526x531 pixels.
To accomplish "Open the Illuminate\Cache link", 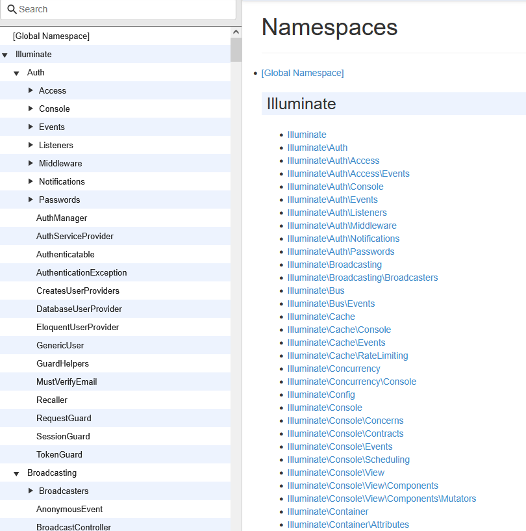I will click(x=321, y=317).
